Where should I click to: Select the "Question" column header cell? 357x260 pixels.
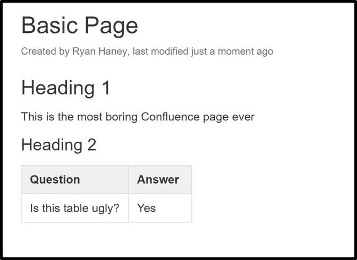(75, 180)
